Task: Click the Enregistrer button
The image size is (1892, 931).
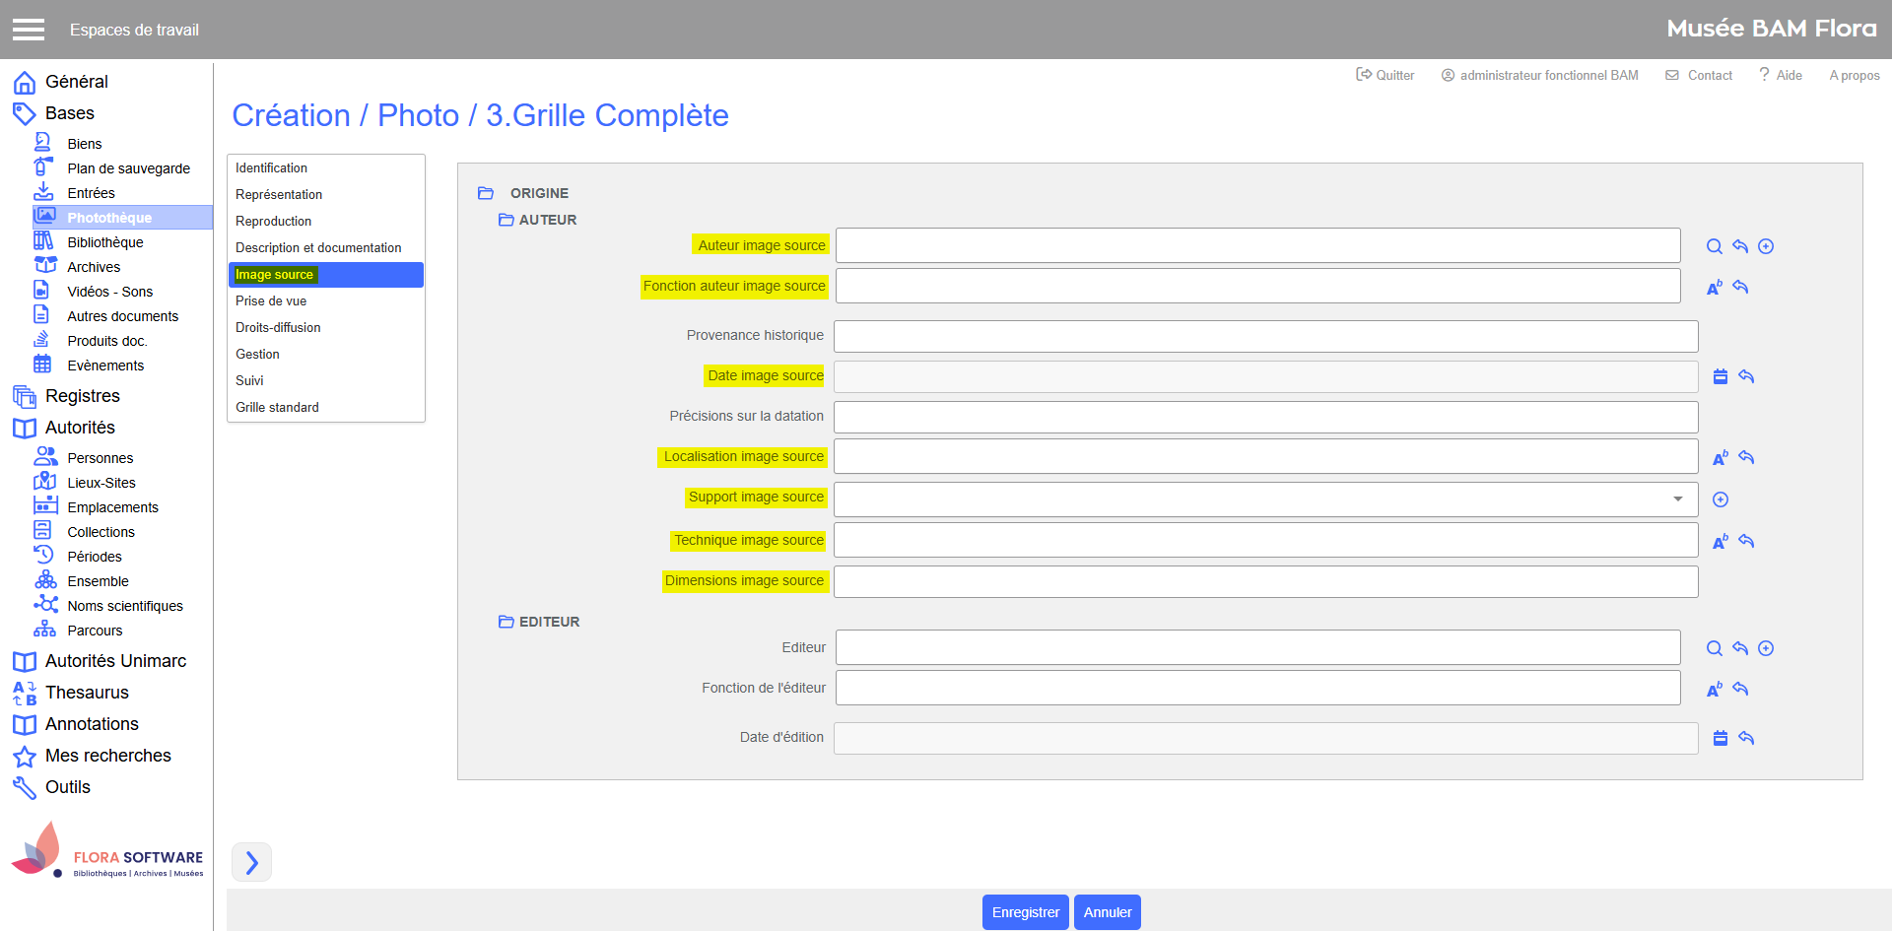Action: [1025, 912]
